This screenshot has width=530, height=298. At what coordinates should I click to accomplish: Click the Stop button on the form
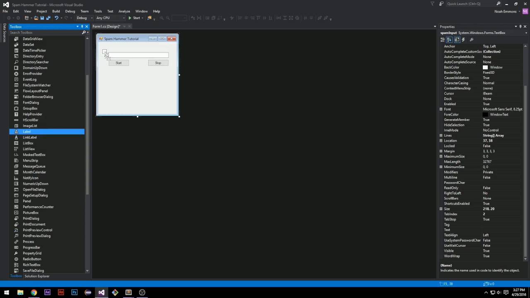158,63
